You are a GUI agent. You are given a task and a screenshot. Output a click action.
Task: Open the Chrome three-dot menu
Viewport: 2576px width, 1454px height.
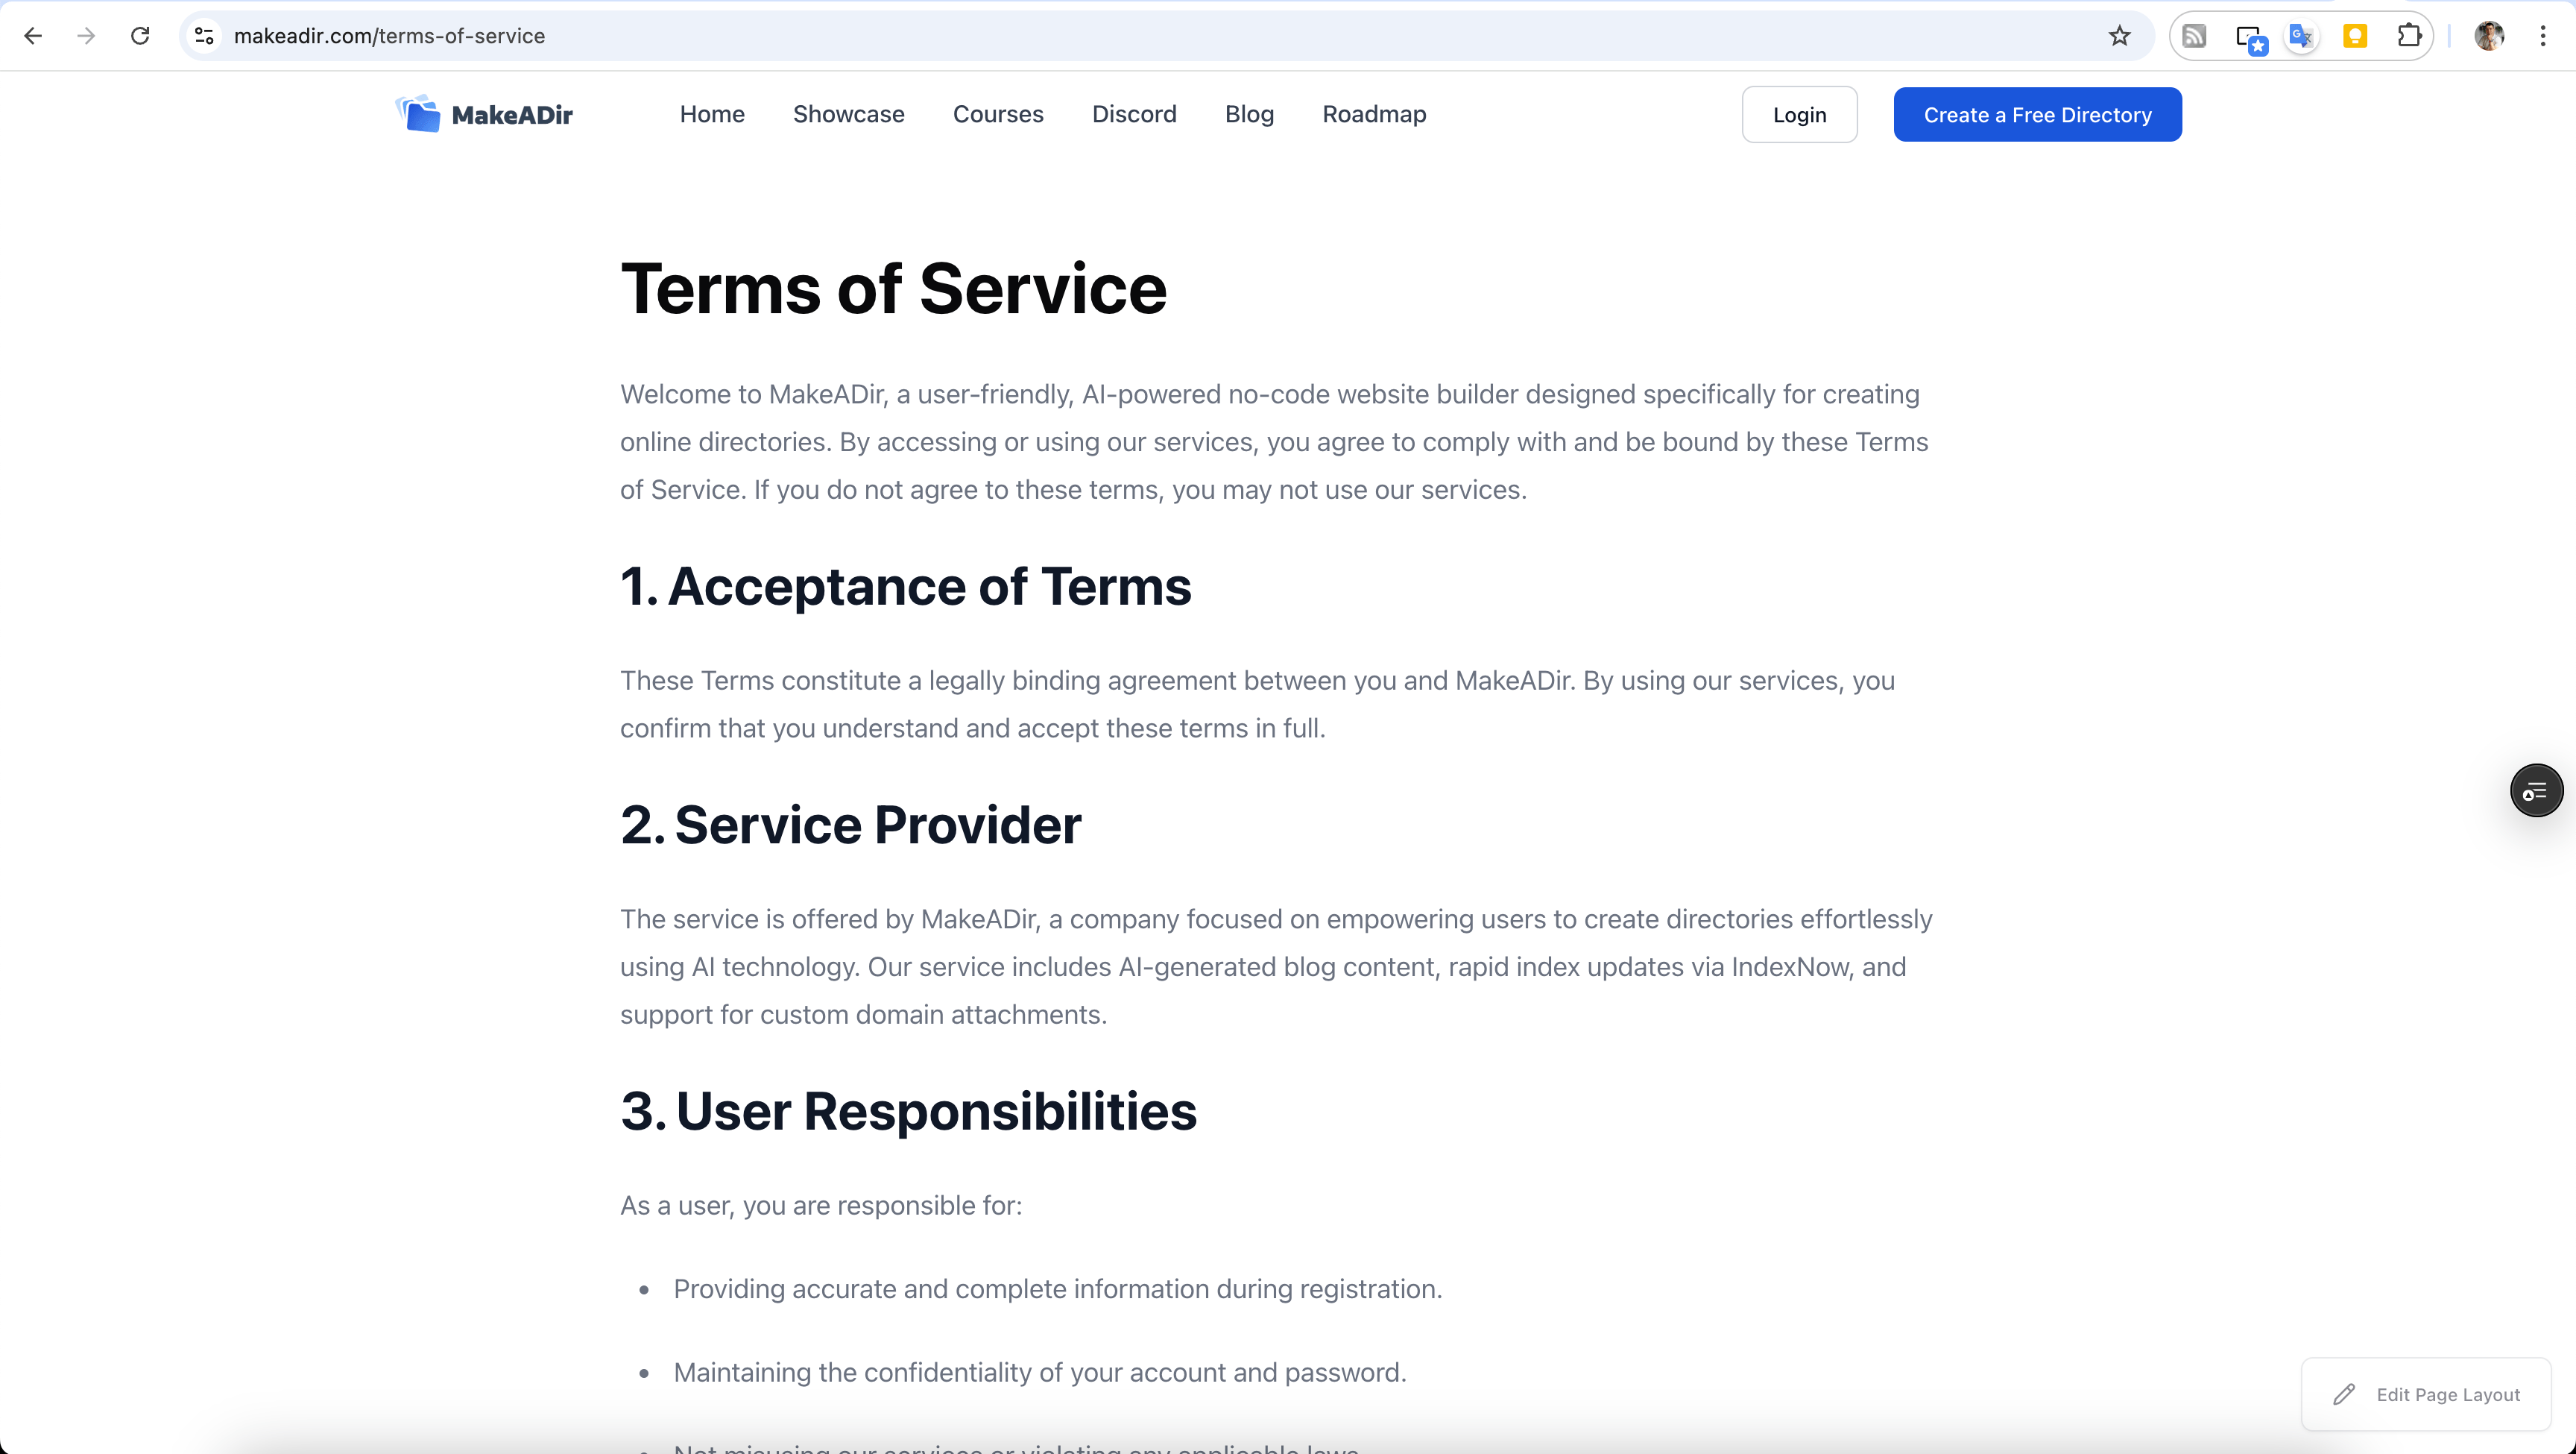2542,36
